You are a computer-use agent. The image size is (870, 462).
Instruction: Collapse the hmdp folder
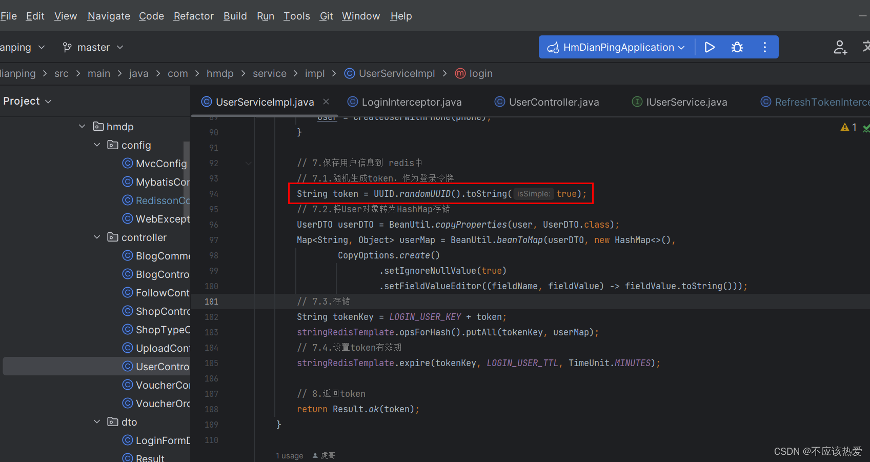(82, 126)
